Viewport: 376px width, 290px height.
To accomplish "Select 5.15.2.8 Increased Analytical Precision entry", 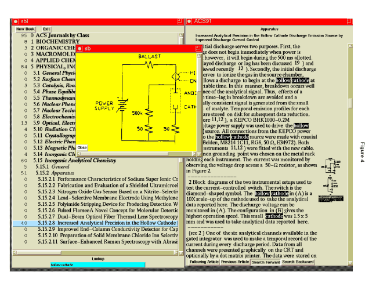I will (x=106, y=223).
